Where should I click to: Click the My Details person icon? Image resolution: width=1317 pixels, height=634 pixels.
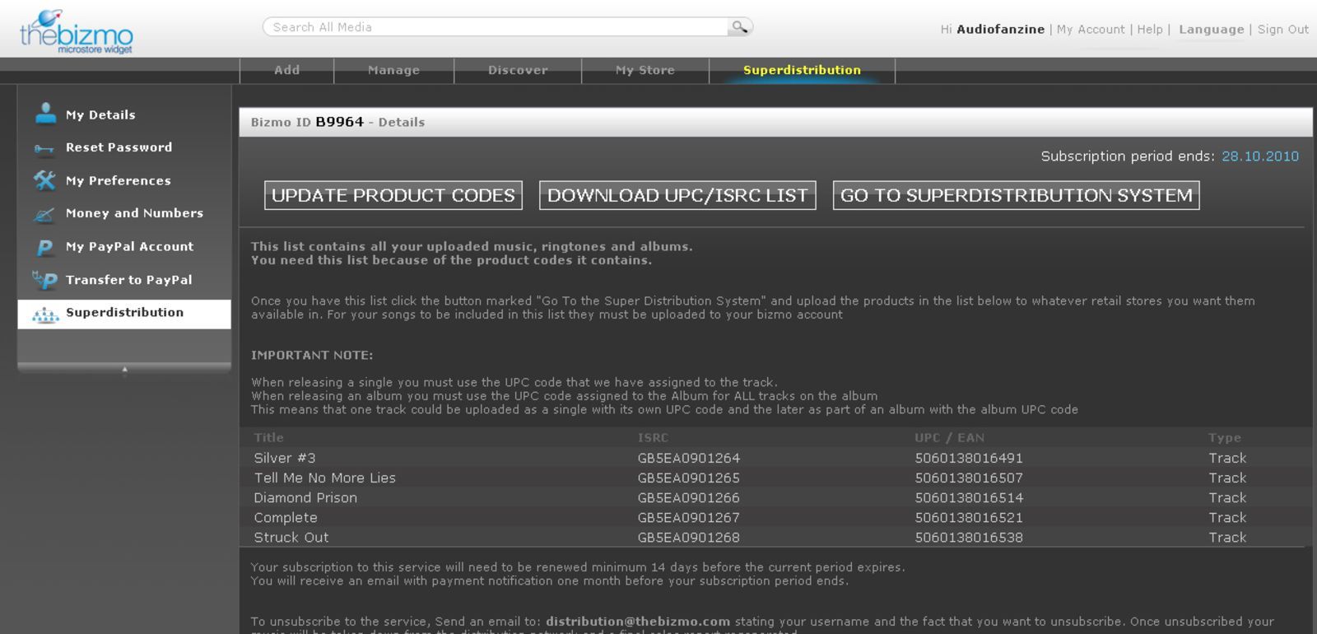click(x=45, y=114)
